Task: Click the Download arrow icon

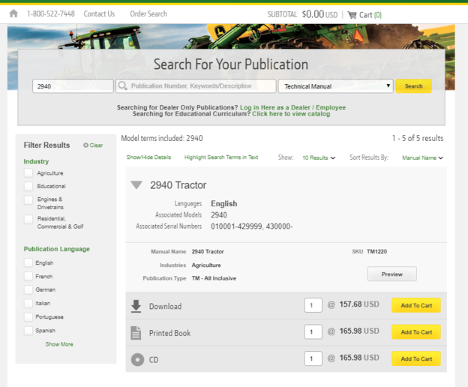Action: click(136, 306)
